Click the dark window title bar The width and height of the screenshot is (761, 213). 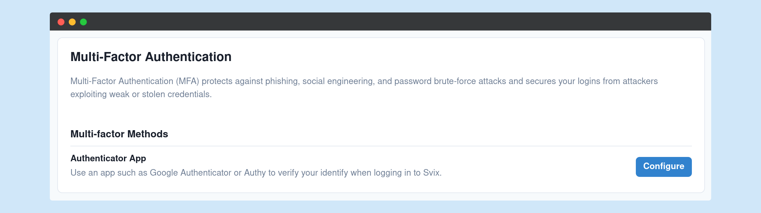374,21
